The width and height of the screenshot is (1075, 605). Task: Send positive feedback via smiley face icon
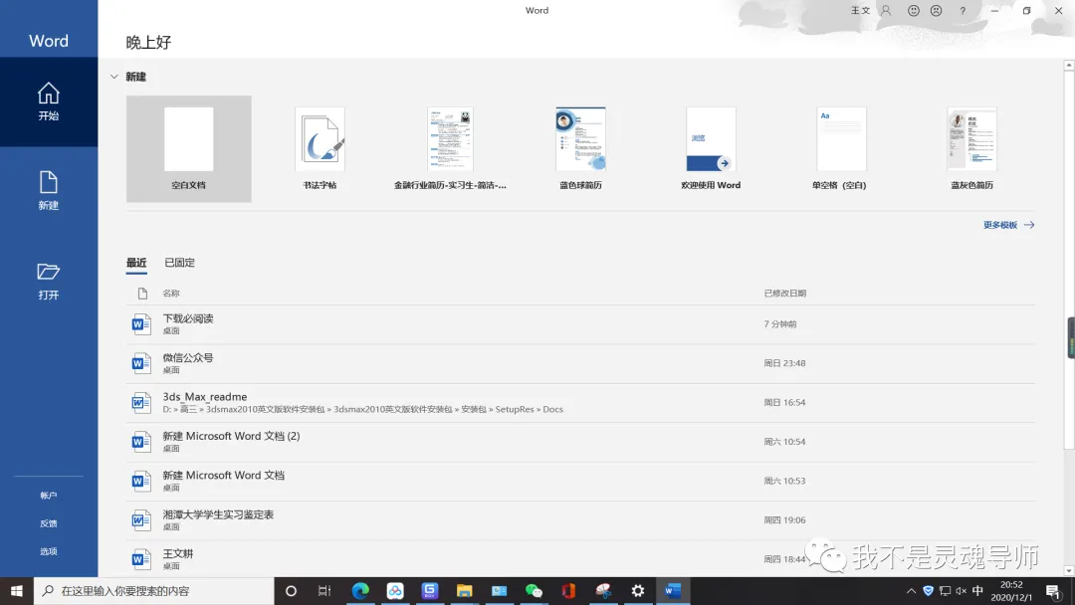pyautogui.click(x=913, y=10)
